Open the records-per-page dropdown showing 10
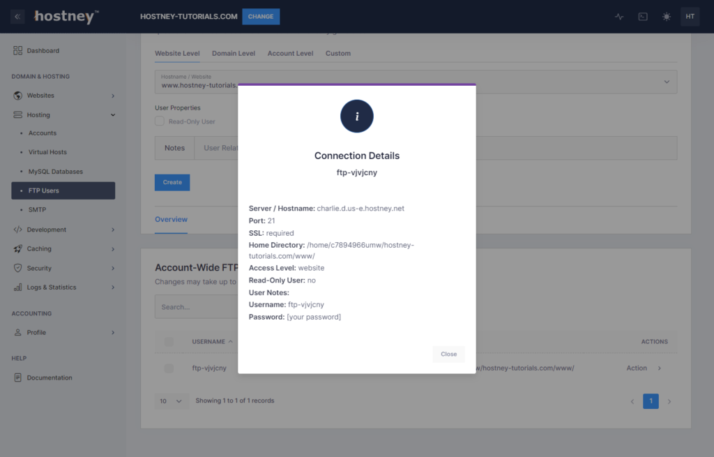 coord(172,400)
